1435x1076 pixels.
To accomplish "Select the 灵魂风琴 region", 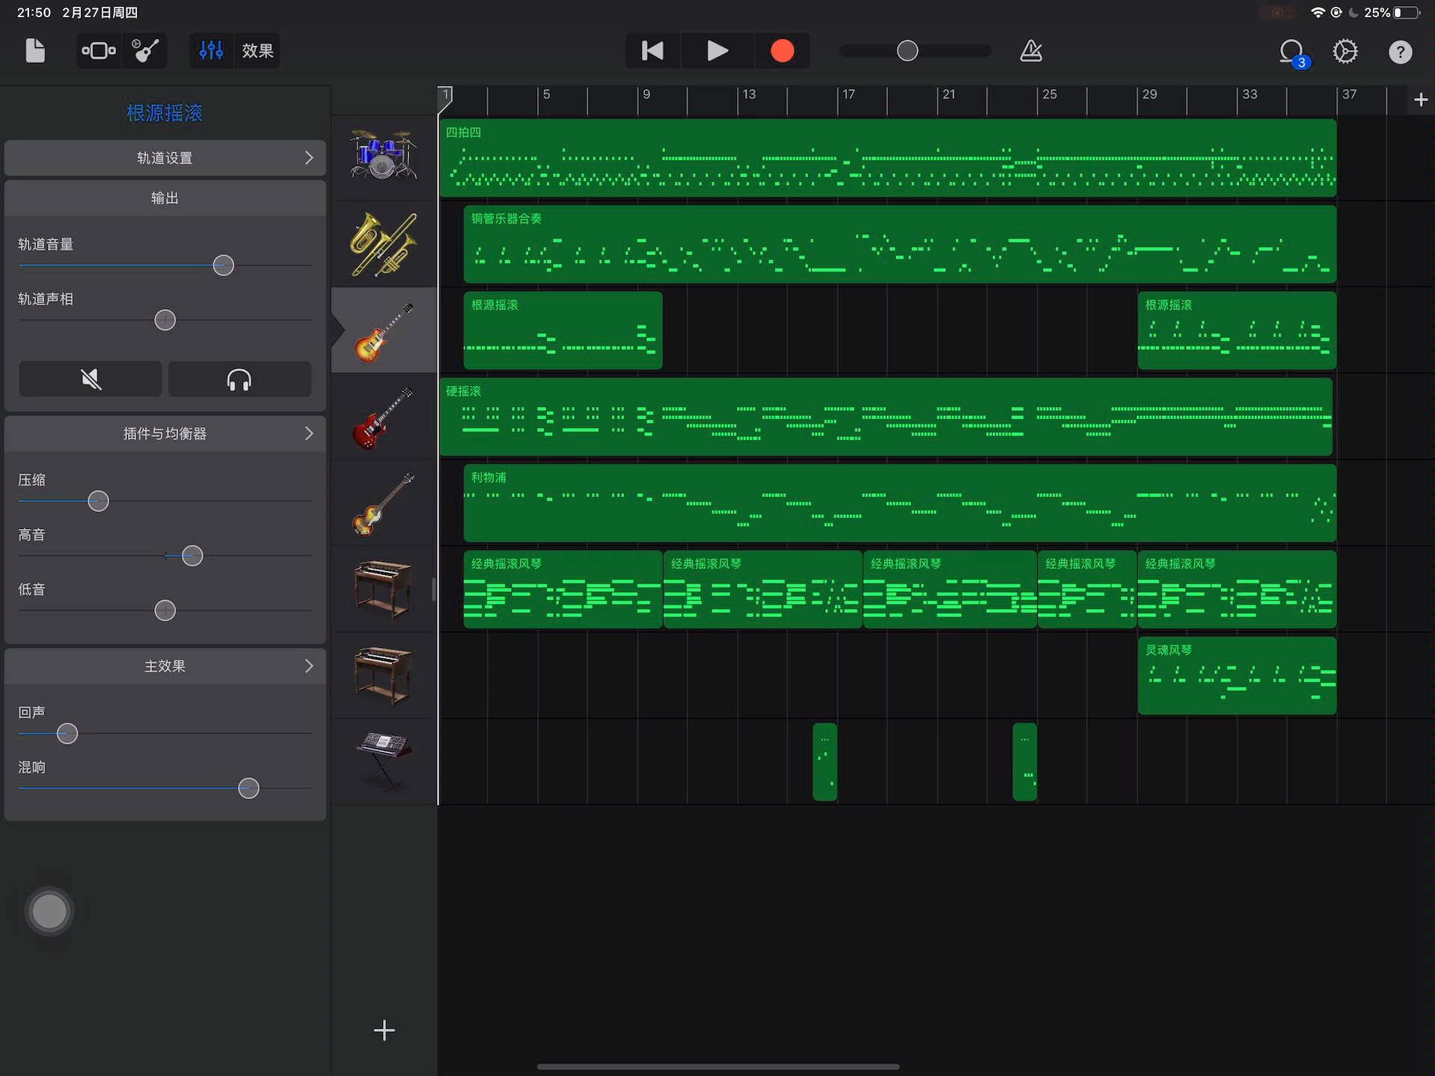I will [1236, 676].
